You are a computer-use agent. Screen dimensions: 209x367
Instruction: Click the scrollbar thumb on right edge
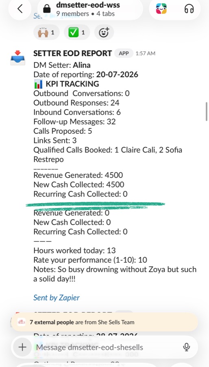207,111
